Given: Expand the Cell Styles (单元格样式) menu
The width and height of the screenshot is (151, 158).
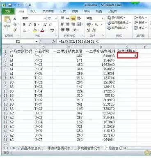Looking at the screenshot, I should click(118, 28).
